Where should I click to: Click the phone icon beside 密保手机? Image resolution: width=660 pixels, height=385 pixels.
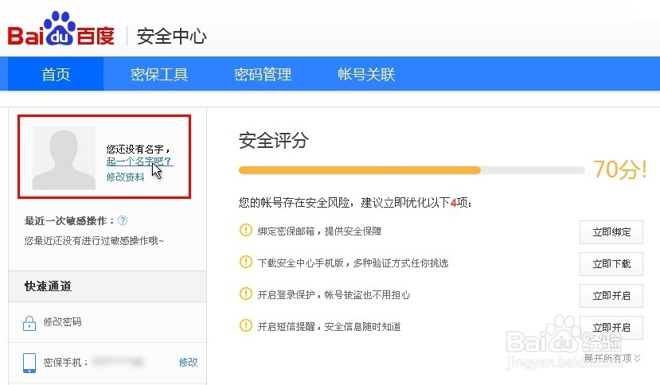(29, 362)
